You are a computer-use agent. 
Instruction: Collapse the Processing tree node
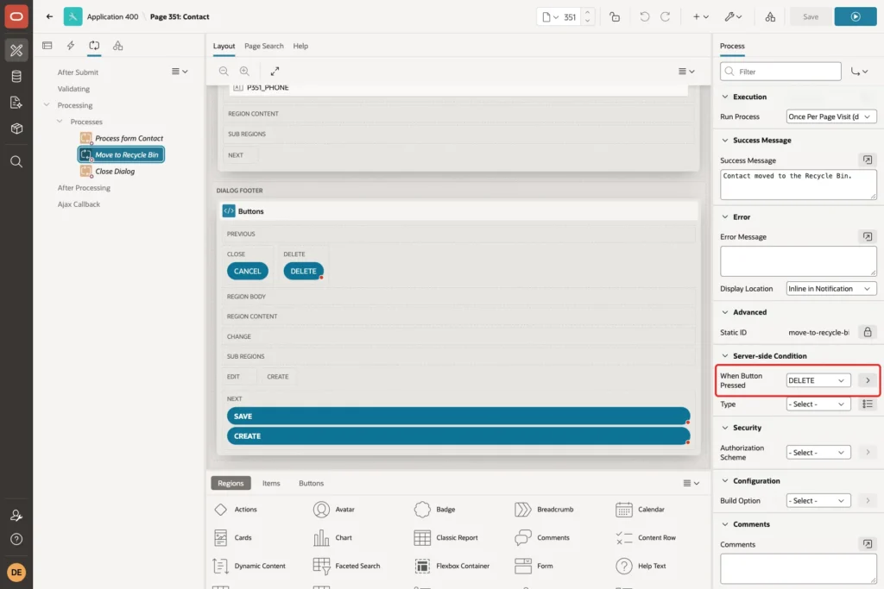click(x=47, y=104)
